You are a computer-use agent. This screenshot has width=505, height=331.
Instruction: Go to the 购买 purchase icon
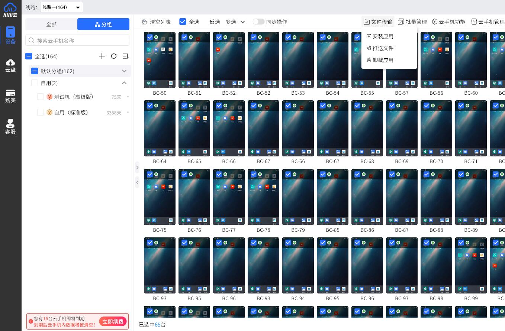click(x=10, y=96)
